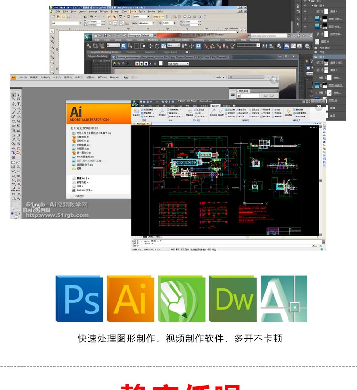The width and height of the screenshot is (357, 390).
Task: Select the Rotate tool in 3ds Max toolbar
Action: [x=157, y=46]
